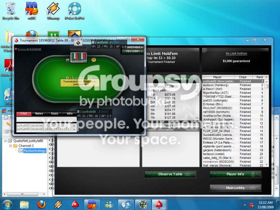
Task: Open the iTunes taskbar icon
Action: [x=126, y=205]
